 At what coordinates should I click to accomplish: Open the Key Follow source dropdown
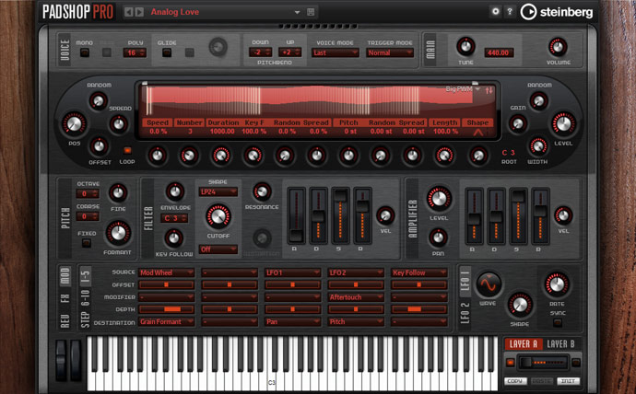click(419, 272)
